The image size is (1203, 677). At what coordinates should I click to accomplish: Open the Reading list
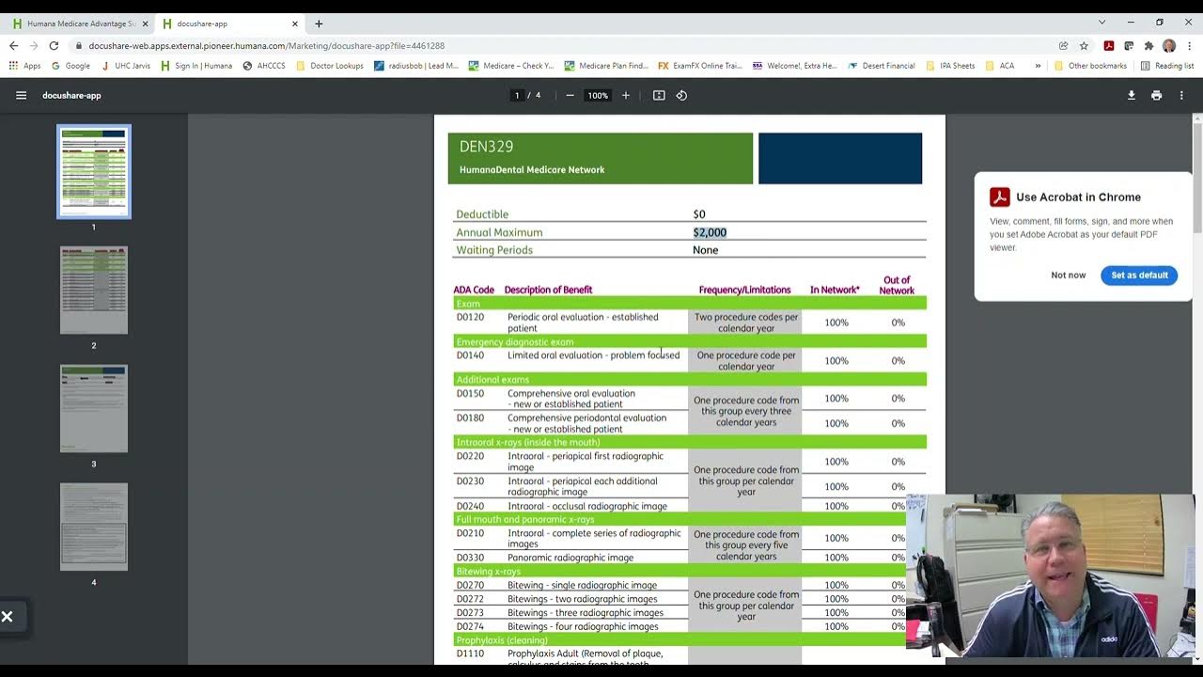point(1167,66)
